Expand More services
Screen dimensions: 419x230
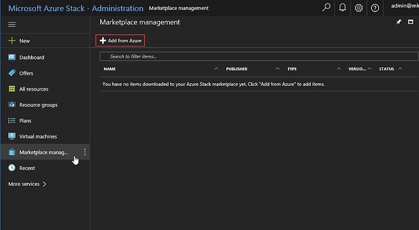[x=27, y=184]
